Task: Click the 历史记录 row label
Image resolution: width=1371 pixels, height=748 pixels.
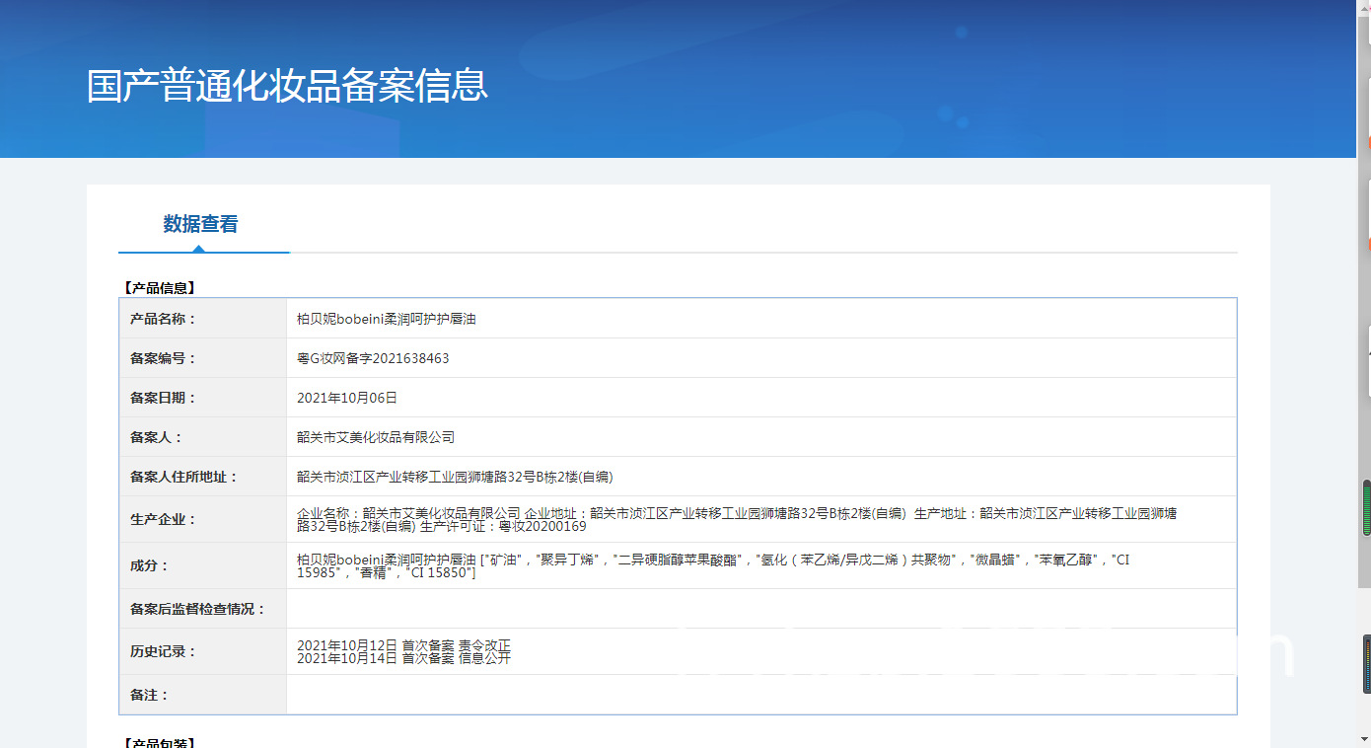Action: click(x=163, y=651)
